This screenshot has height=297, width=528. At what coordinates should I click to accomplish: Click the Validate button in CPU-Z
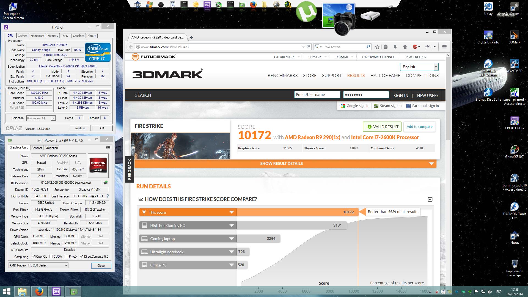[x=80, y=128]
